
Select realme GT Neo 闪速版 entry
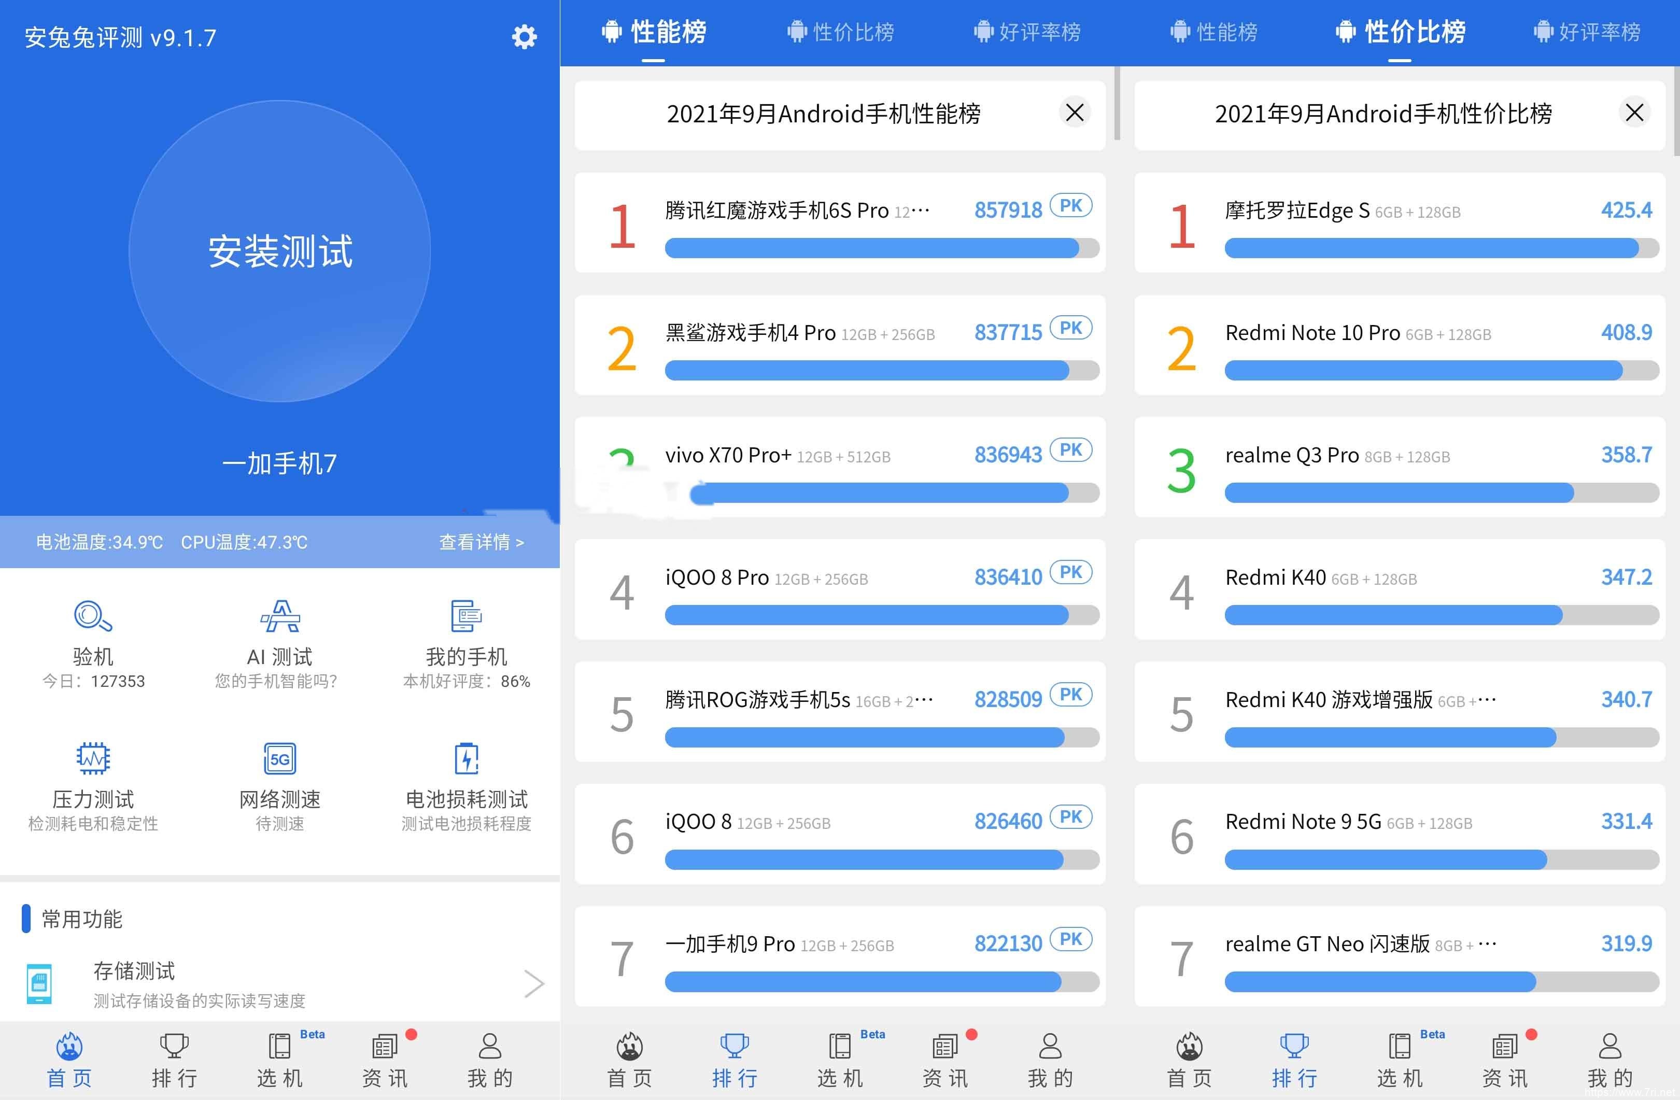tap(1400, 956)
